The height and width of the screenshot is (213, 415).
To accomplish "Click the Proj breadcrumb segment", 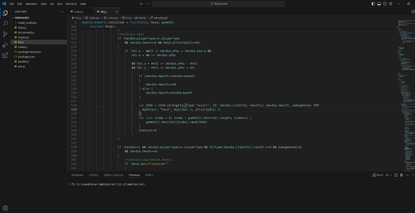I will tap(126, 18).
